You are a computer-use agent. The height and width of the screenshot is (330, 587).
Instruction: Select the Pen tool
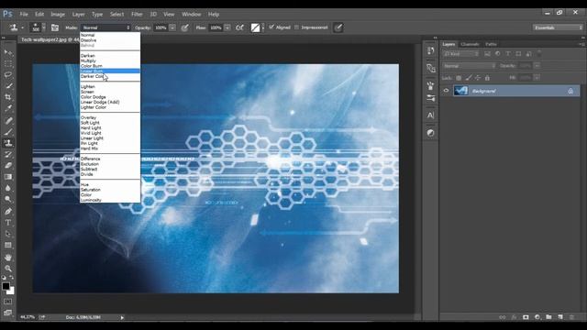coord(8,211)
